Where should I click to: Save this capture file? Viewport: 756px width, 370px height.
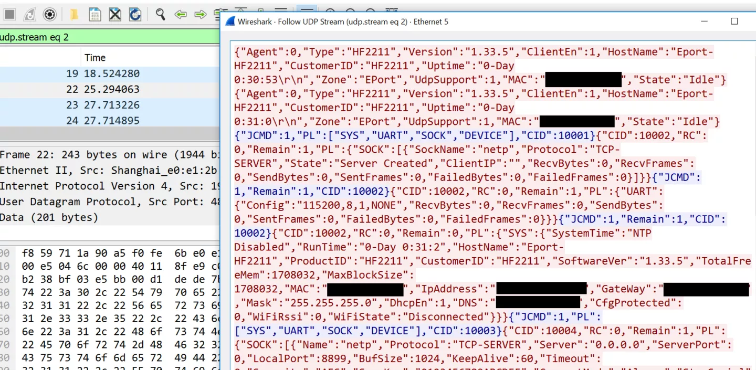pos(95,15)
